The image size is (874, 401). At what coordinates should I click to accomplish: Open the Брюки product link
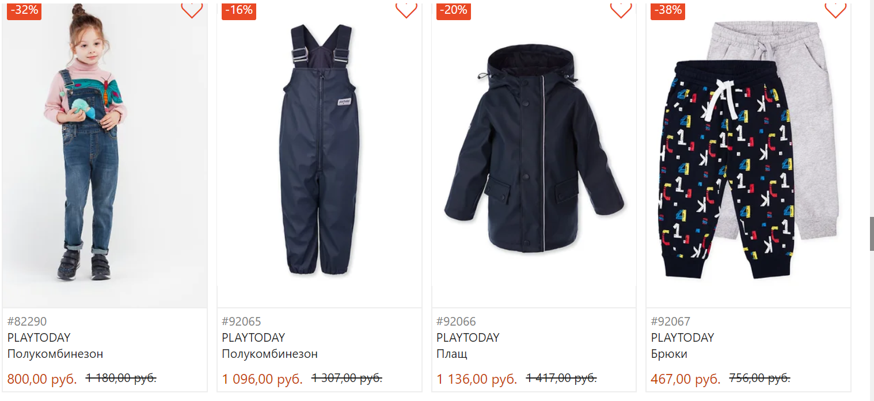point(669,354)
